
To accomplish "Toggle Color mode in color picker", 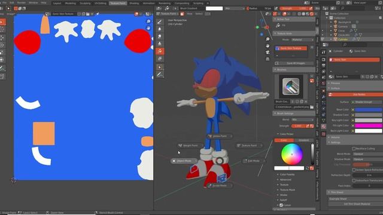I will [284, 140].
